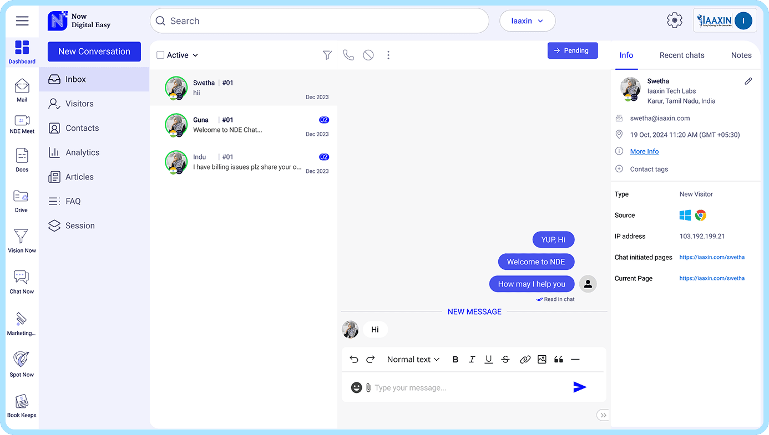The width and height of the screenshot is (769, 435).
Task: Switch to the Recent chats tab
Action: tap(682, 55)
